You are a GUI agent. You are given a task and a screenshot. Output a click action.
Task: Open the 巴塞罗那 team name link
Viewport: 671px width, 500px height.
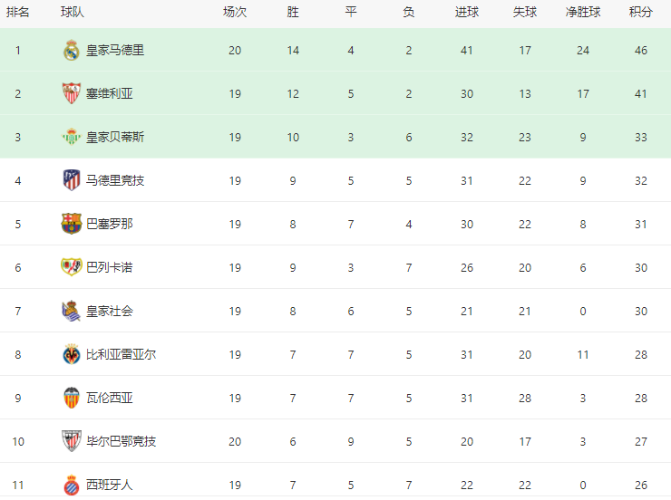[110, 224]
